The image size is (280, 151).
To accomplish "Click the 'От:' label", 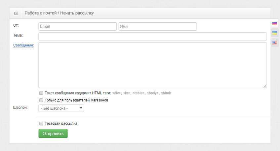I will pyautogui.click(x=16, y=25).
